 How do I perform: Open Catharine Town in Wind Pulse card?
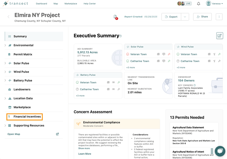pos(190,61)
